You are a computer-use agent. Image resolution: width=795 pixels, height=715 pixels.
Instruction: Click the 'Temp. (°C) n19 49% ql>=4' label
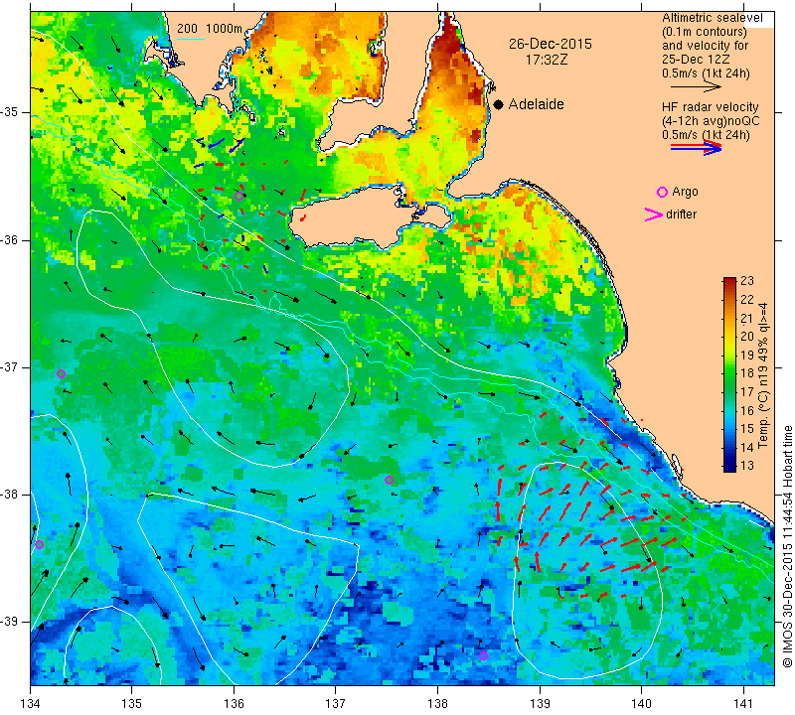763,375
